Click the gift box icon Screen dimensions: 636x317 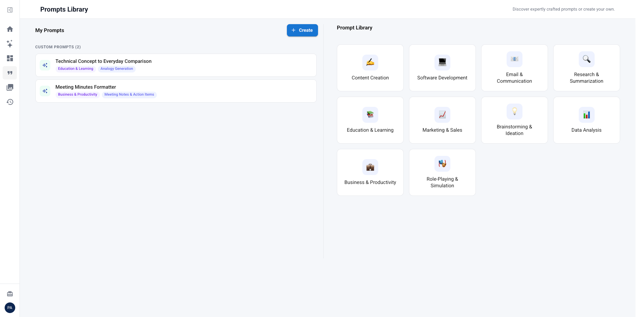tap(10, 294)
